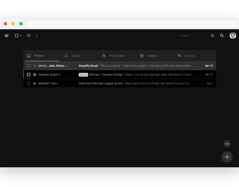Open the Hello from Michael Leggett @ Nori email
Viewport: 239px width, 187px height.
pyautogui.click(x=120, y=84)
